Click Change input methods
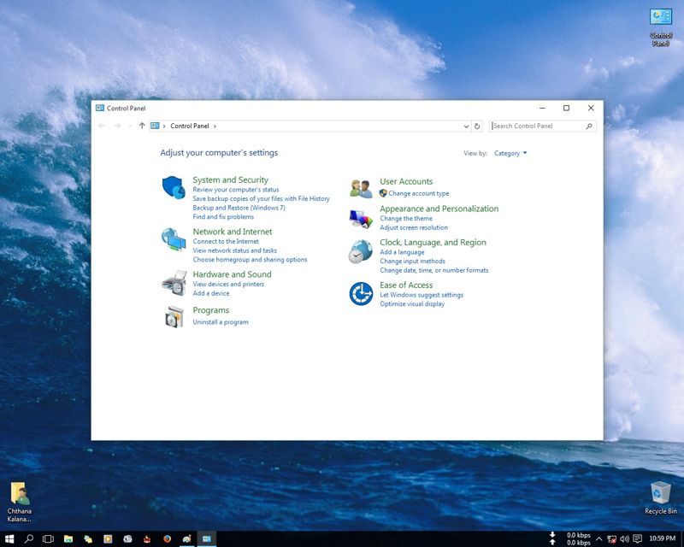 point(412,262)
